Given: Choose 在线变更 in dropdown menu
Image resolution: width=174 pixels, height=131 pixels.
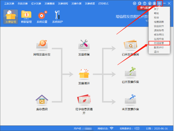Looking at the screenshot, I should pyautogui.click(x=159, y=43).
